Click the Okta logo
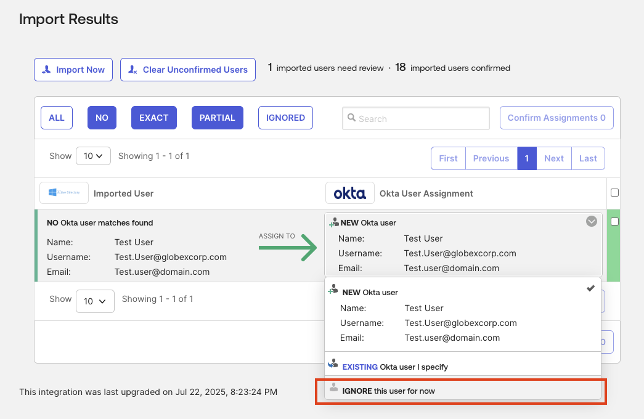This screenshot has height=419, width=644. (349, 193)
